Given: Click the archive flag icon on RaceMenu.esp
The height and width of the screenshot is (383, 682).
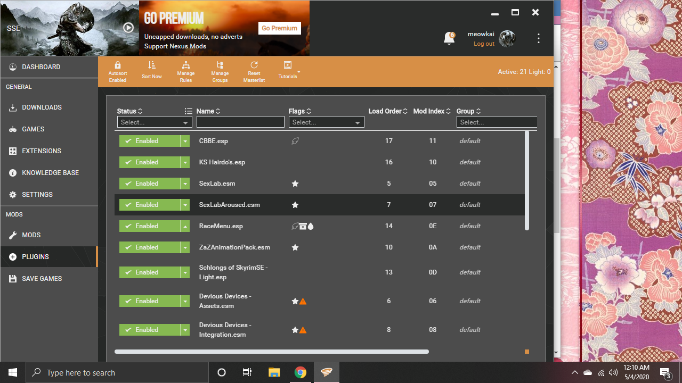Looking at the screenshot, I should [303, 226].
